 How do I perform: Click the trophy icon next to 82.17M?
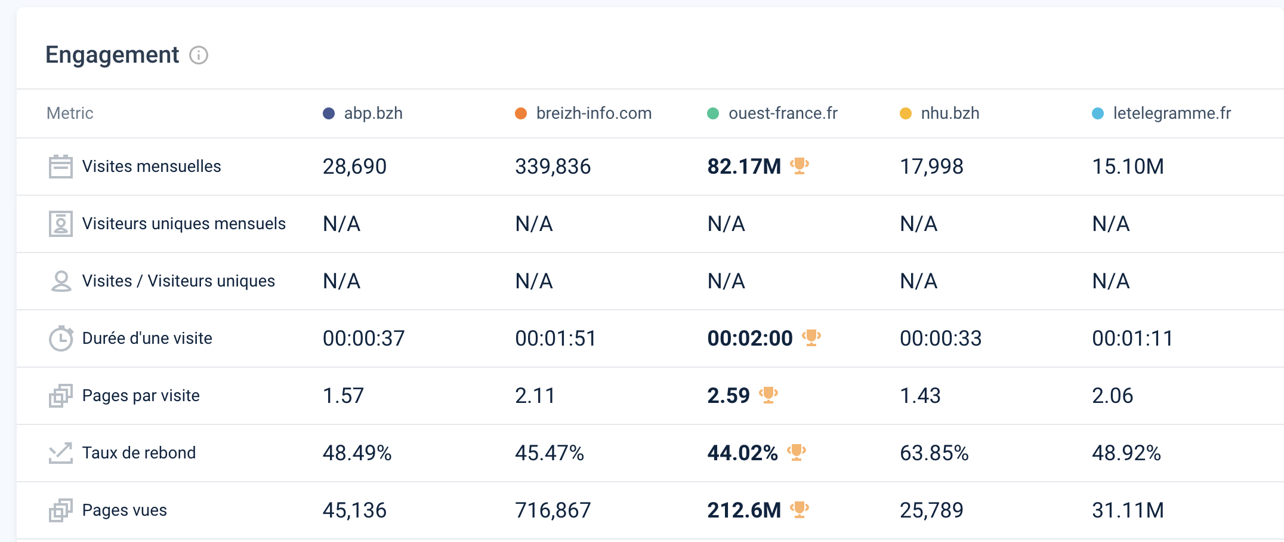coord(800,165)
